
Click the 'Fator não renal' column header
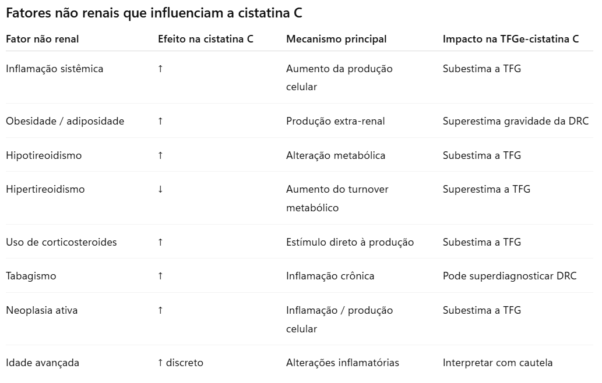(x=43, y=39)
